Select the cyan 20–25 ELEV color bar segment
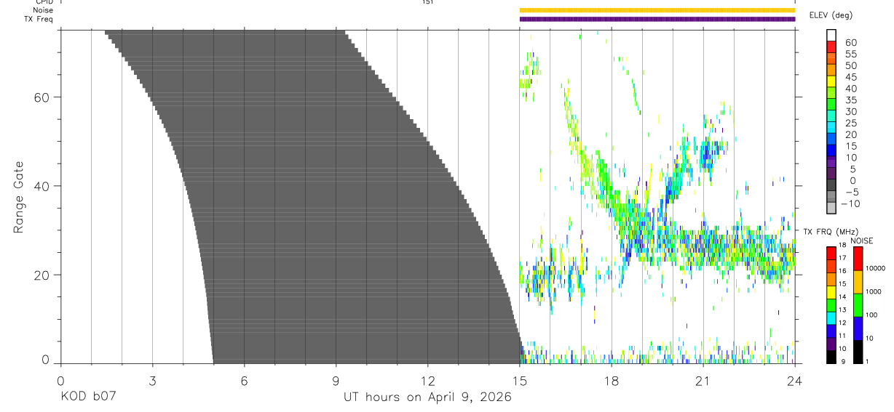894x412 pixels. pyautogui.click(x=831, y=129)
